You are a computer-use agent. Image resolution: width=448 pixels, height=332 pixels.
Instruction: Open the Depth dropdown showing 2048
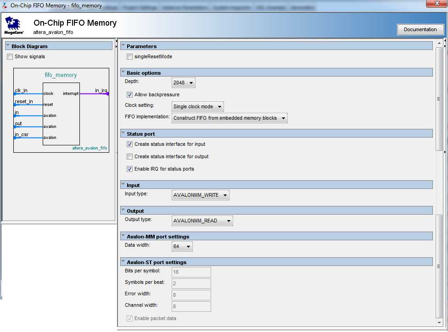pyautogui.click(x=184, y=83)
